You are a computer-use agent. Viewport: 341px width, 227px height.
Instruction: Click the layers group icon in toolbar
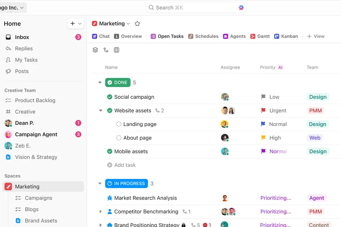click(95, 50)
